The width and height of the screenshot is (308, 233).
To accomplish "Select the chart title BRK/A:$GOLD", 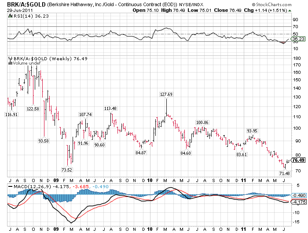I will [x=26, y=4].
